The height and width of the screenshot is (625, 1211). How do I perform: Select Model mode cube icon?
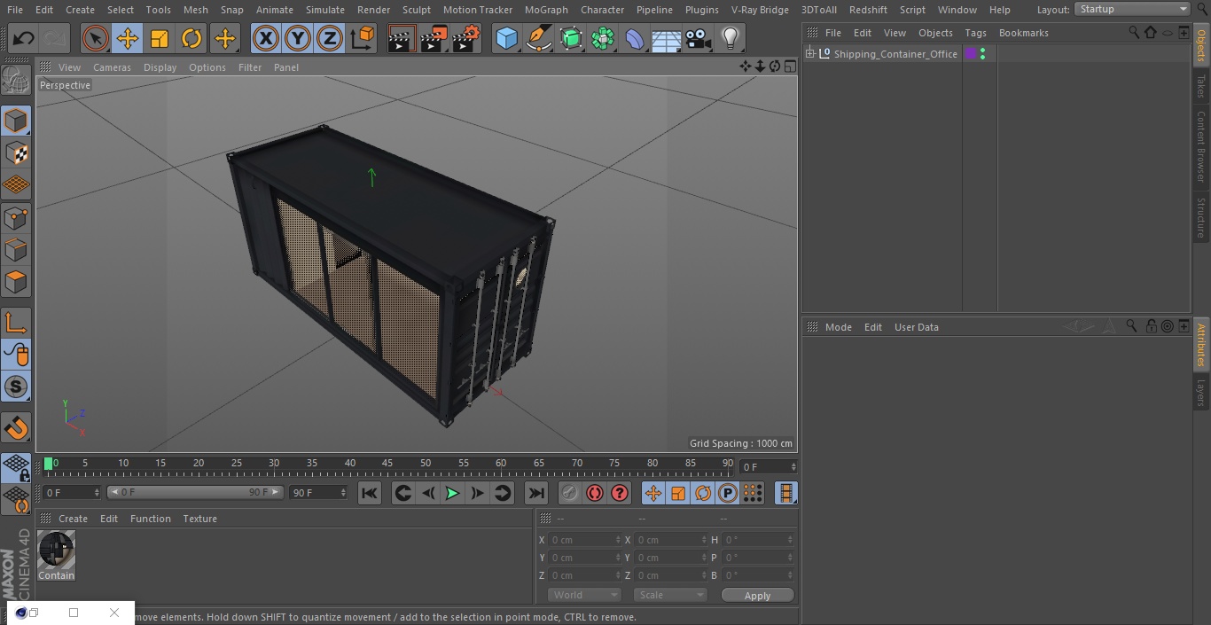[x=16, y=121]
